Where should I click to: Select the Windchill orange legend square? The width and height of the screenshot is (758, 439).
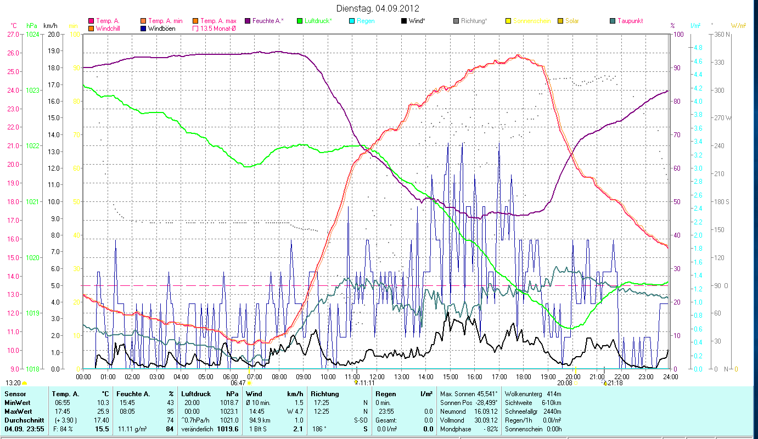(x=91, y=29)
